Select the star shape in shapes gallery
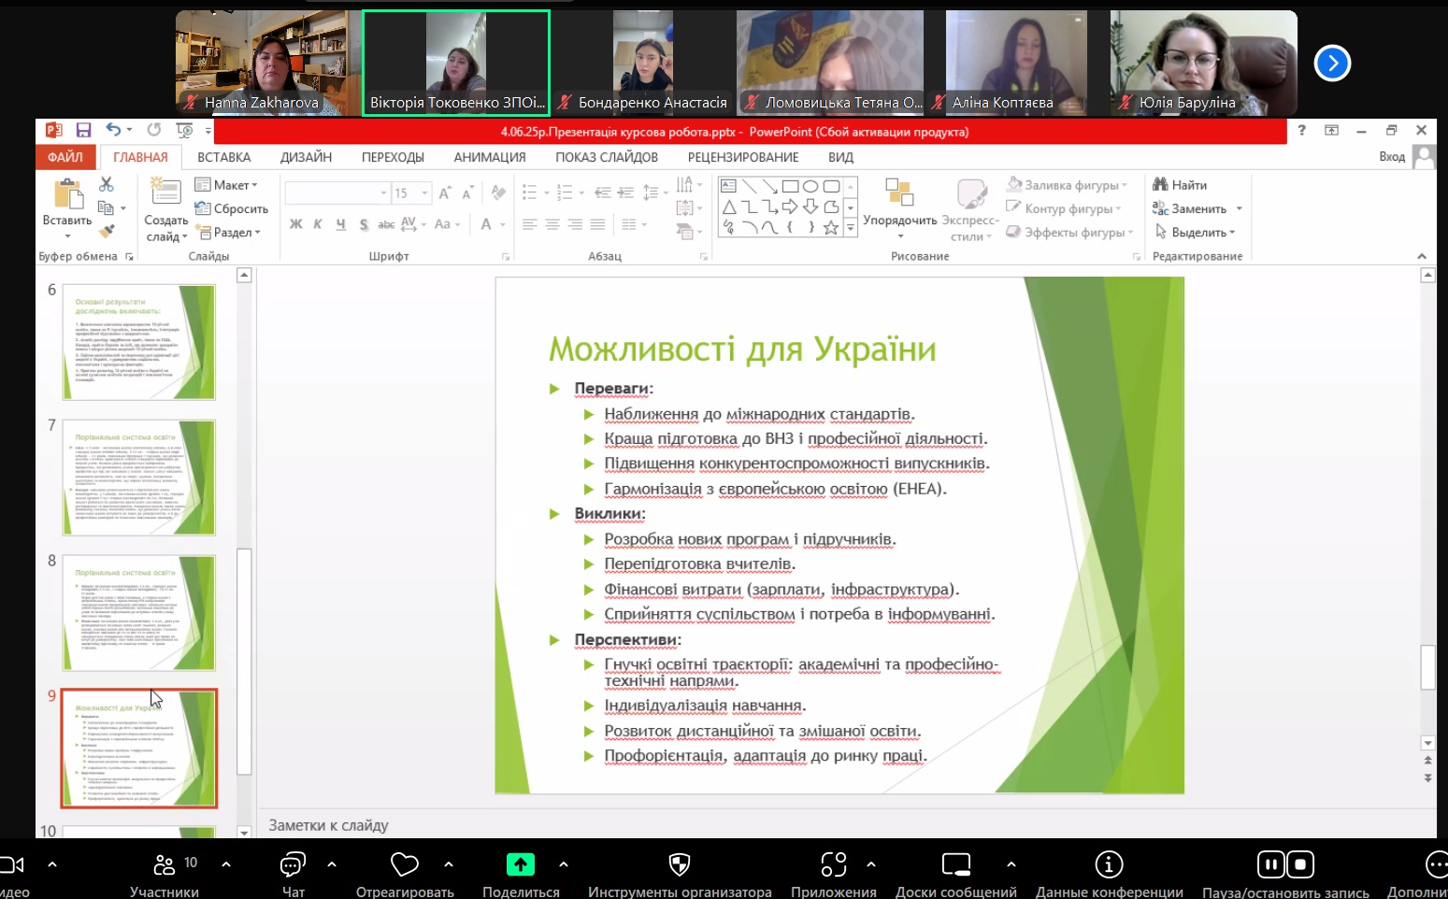1448x899 pixels. tap(830, 228)
